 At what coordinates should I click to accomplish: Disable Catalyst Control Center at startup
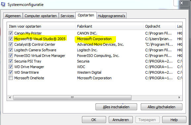pos(11,44)
